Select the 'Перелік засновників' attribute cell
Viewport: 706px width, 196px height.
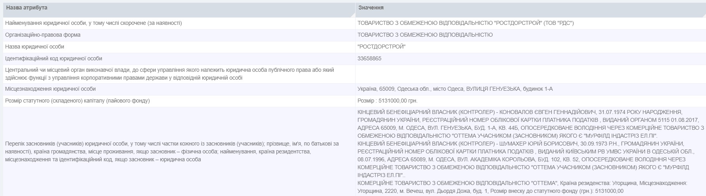[179, 152]
